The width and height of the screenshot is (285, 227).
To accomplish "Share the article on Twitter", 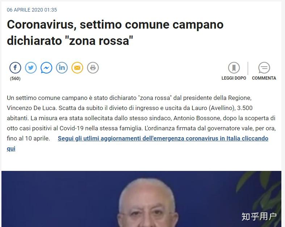I will point(31,68).
